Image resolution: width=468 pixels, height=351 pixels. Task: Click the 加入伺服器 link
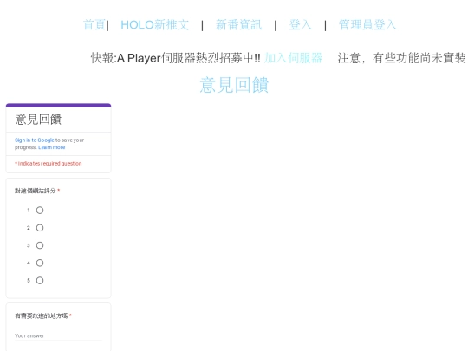293,58
